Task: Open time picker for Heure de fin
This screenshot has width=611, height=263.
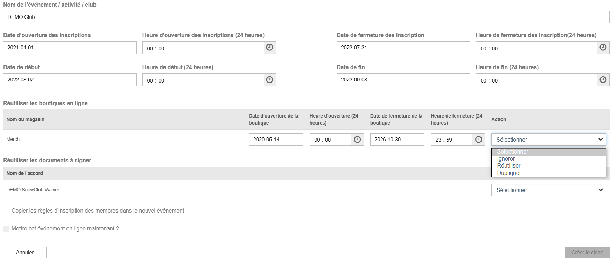Action: coord(603,80)
